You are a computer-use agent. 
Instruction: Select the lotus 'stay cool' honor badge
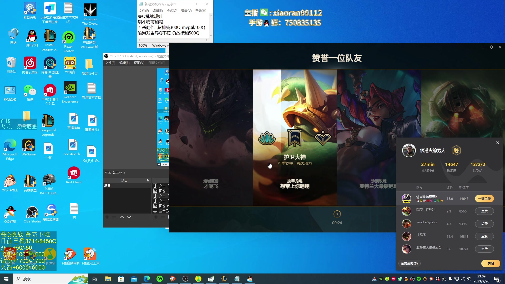pos(267,138)
